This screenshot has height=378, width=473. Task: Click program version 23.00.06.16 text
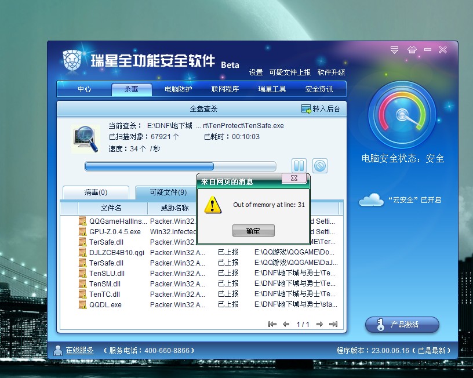coord(394,351)
